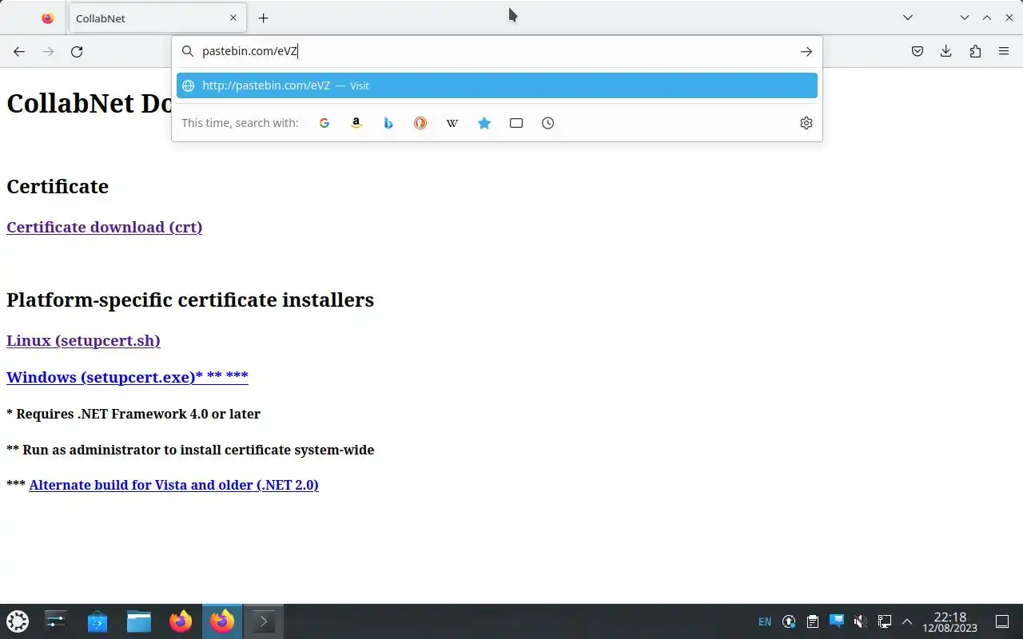1023x639 pixels.
Task: Open System Settings from taskbar
Action: 56,621
